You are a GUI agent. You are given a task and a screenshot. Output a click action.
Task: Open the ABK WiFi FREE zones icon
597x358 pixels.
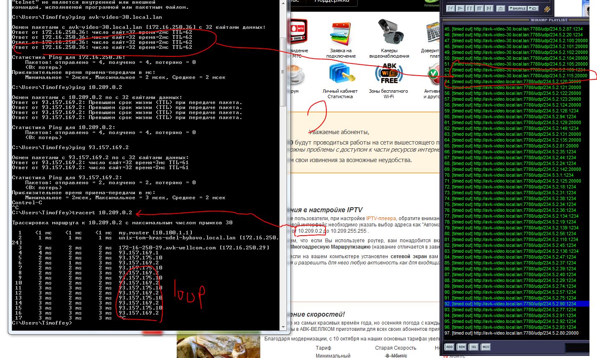point(389,74)
